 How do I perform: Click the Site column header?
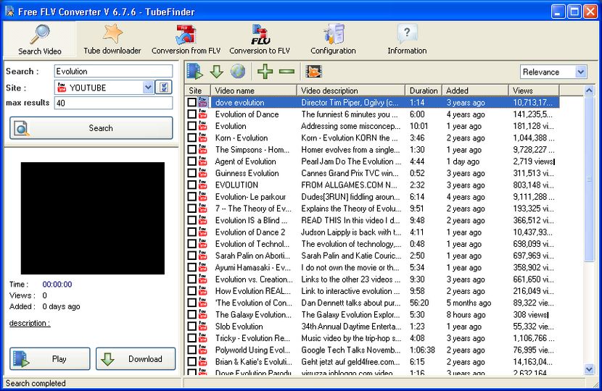pos(198,91)
